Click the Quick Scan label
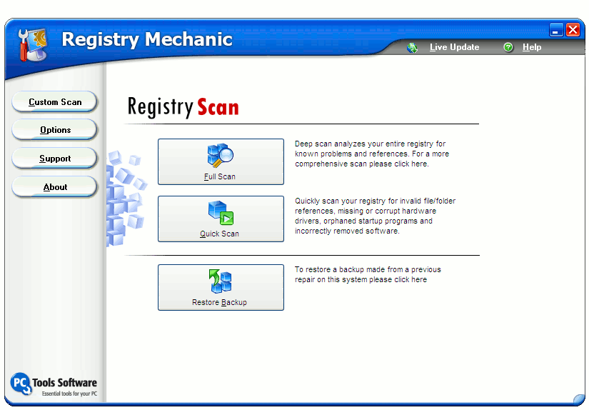589x410 pixels. (219, 234)
